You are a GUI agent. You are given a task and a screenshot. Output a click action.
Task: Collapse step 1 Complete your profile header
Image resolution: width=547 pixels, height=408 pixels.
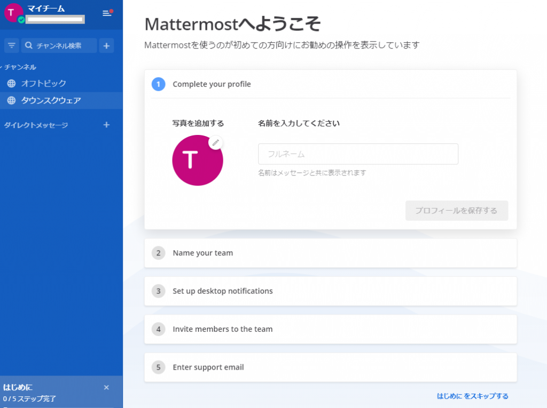click(330, 84)
